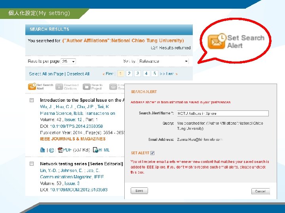Image resolution: width=285 pixels, height=213 pixels.
Task: Open the PDF icon for first result
Action: click(60, 150)
